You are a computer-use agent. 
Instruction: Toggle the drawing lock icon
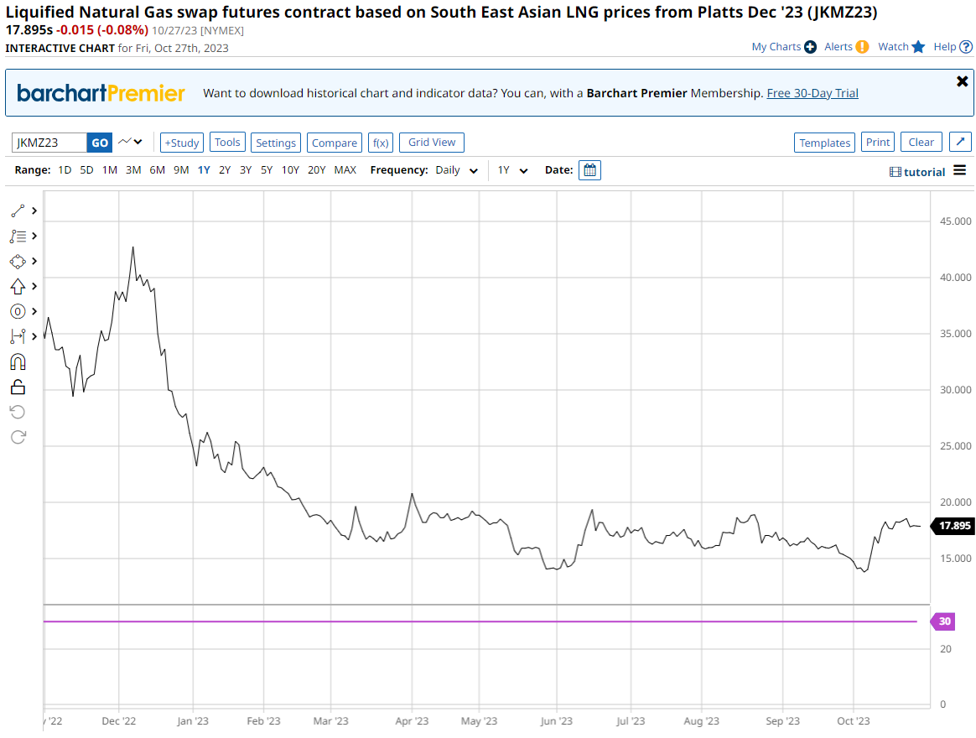18,387
